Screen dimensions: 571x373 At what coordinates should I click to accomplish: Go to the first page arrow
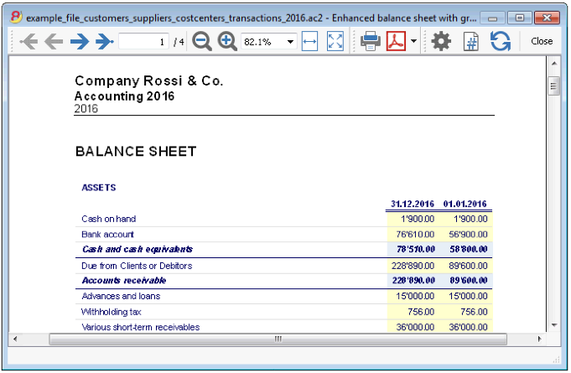point(29,41)
